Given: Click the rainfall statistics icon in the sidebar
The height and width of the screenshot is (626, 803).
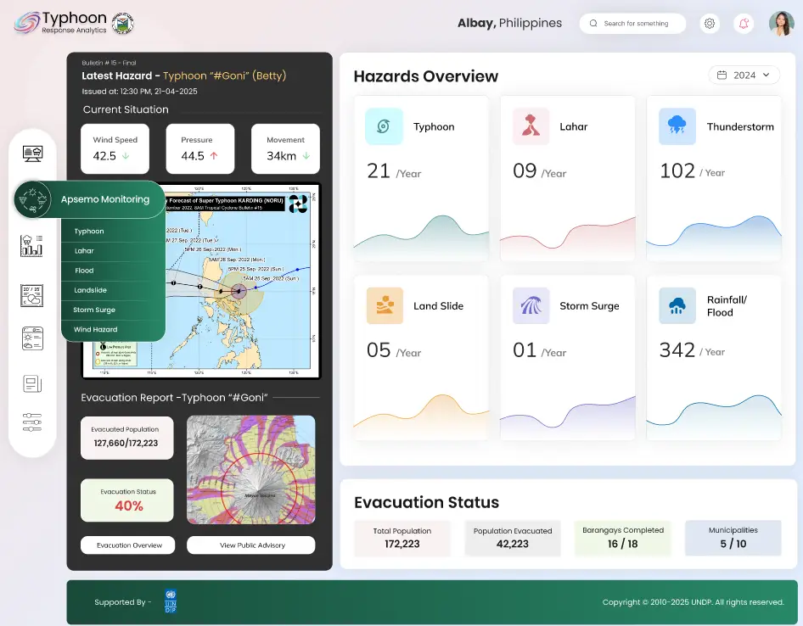Looking at the screenshot, I should tap(32, 245).
